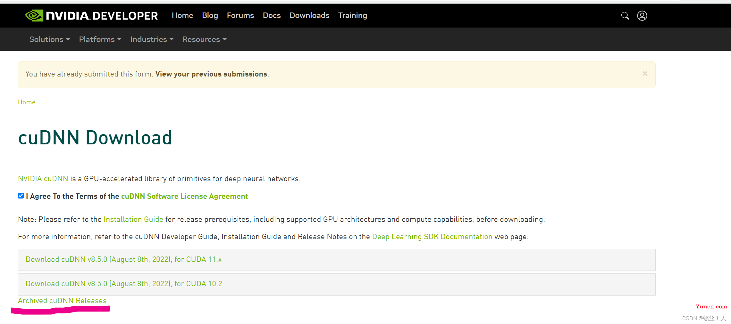Open the Docs navigation item
Screen dimensions: 731x324
point(272,15)
